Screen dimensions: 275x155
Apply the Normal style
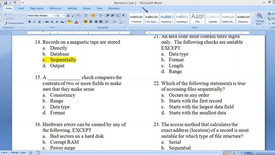[136, 19]
